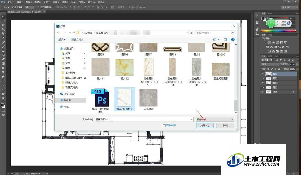Select the Zoom tool in the toolbox
Viewport: 301px width, 175px height.
click(x=3, y=98)
